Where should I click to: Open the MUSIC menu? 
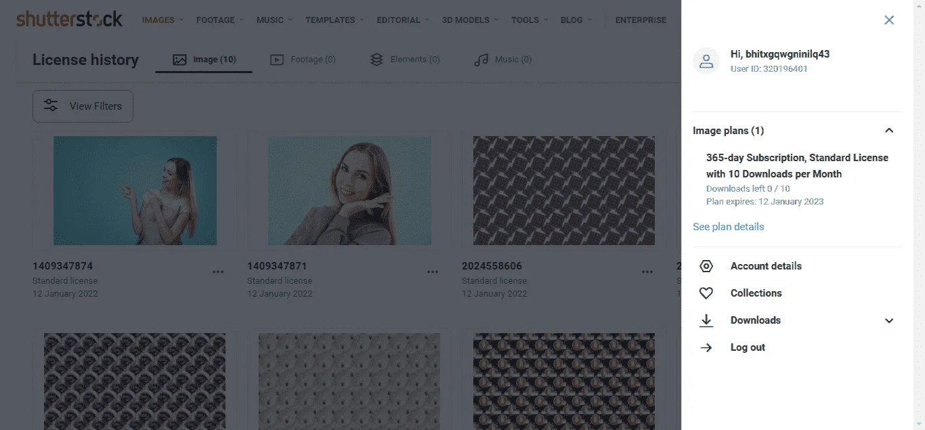274,20
